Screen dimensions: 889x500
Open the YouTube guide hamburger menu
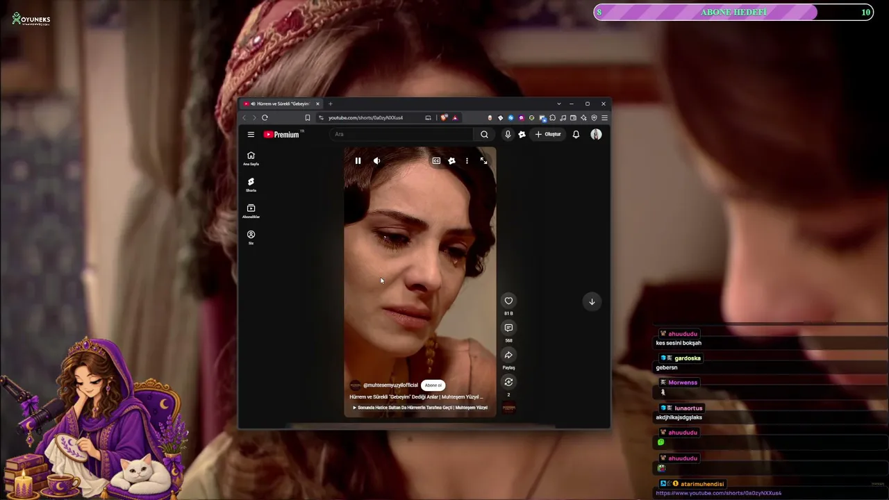251,135
